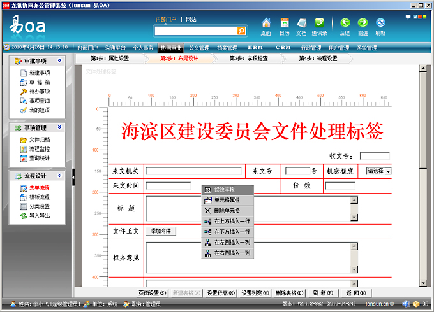434x312 pixels.
Task: Open 待办事项 pending items
Action: point(36,92)
